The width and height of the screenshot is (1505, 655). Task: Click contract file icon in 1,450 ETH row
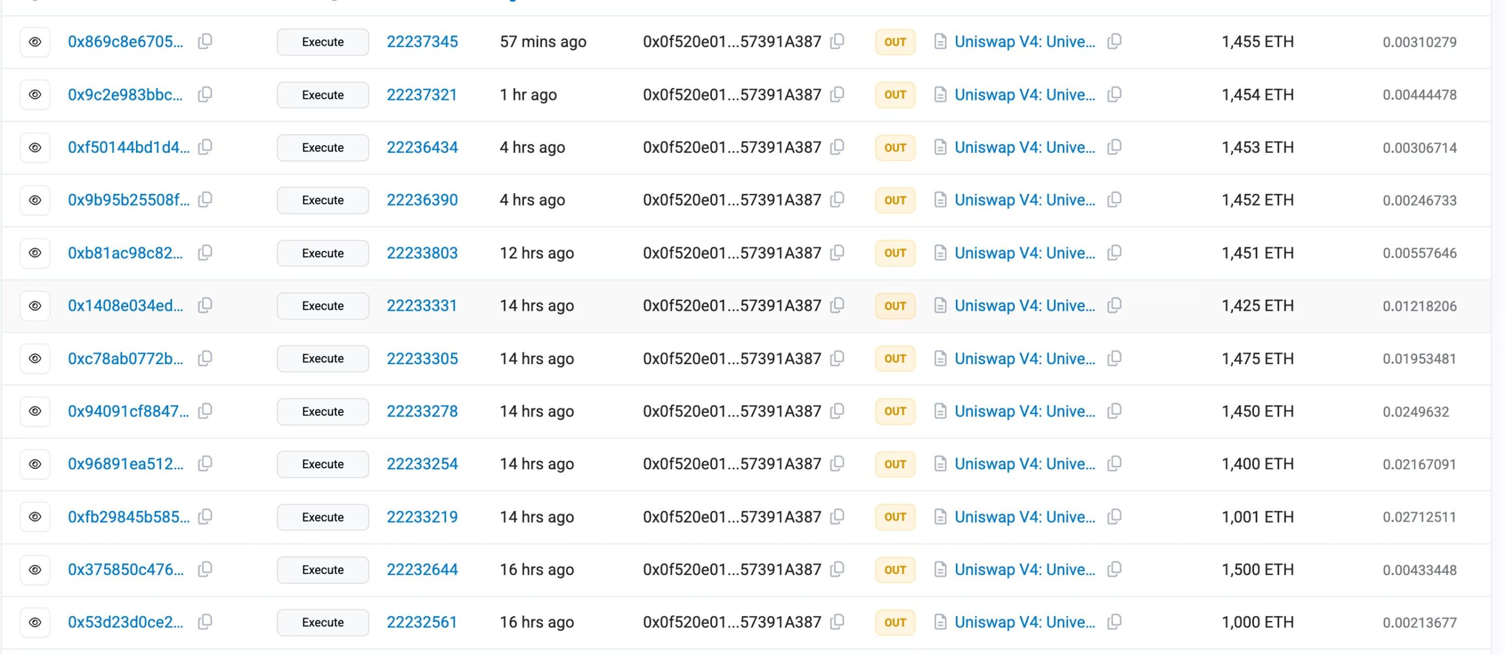click(x=940, y=411)
